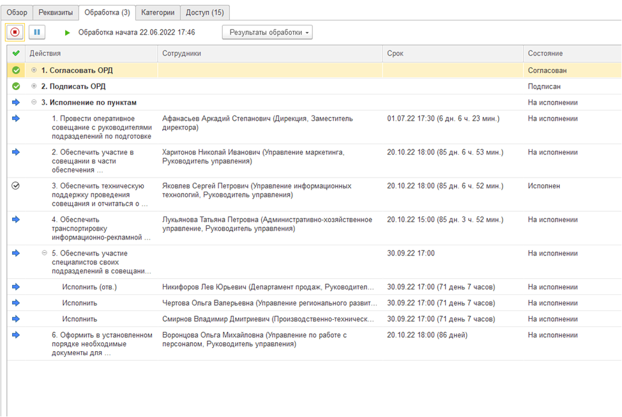The height and width of the screenshot is (417, 622).
Task: Click green check icon of Согласовать ОРД row
Action: coord(16,70)
